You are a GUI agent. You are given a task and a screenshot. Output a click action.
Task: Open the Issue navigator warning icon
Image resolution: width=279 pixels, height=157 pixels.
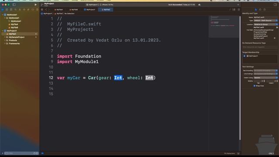(x=20, y=10)
